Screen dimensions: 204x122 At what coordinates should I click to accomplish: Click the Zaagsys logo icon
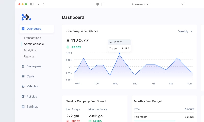point(26,17)
